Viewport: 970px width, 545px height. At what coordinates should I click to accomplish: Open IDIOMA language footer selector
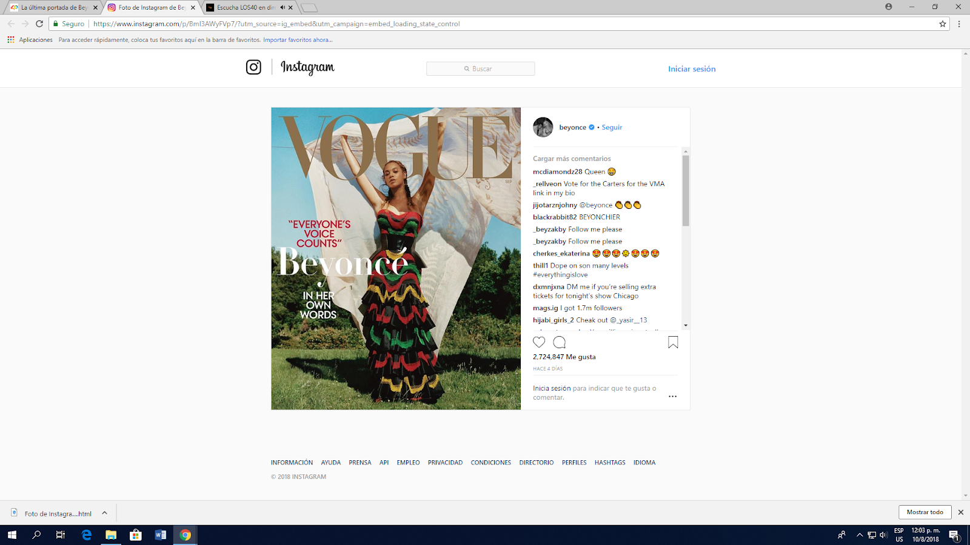point(644,462)
